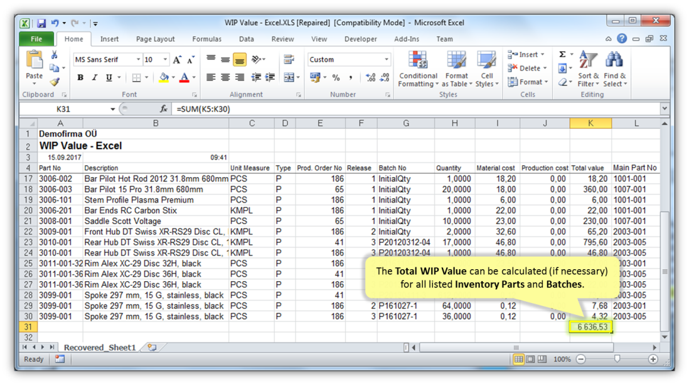689x385 pixels.
Task: Switch to the Page Layout ribbon tab
Action: tap(155, 39)
